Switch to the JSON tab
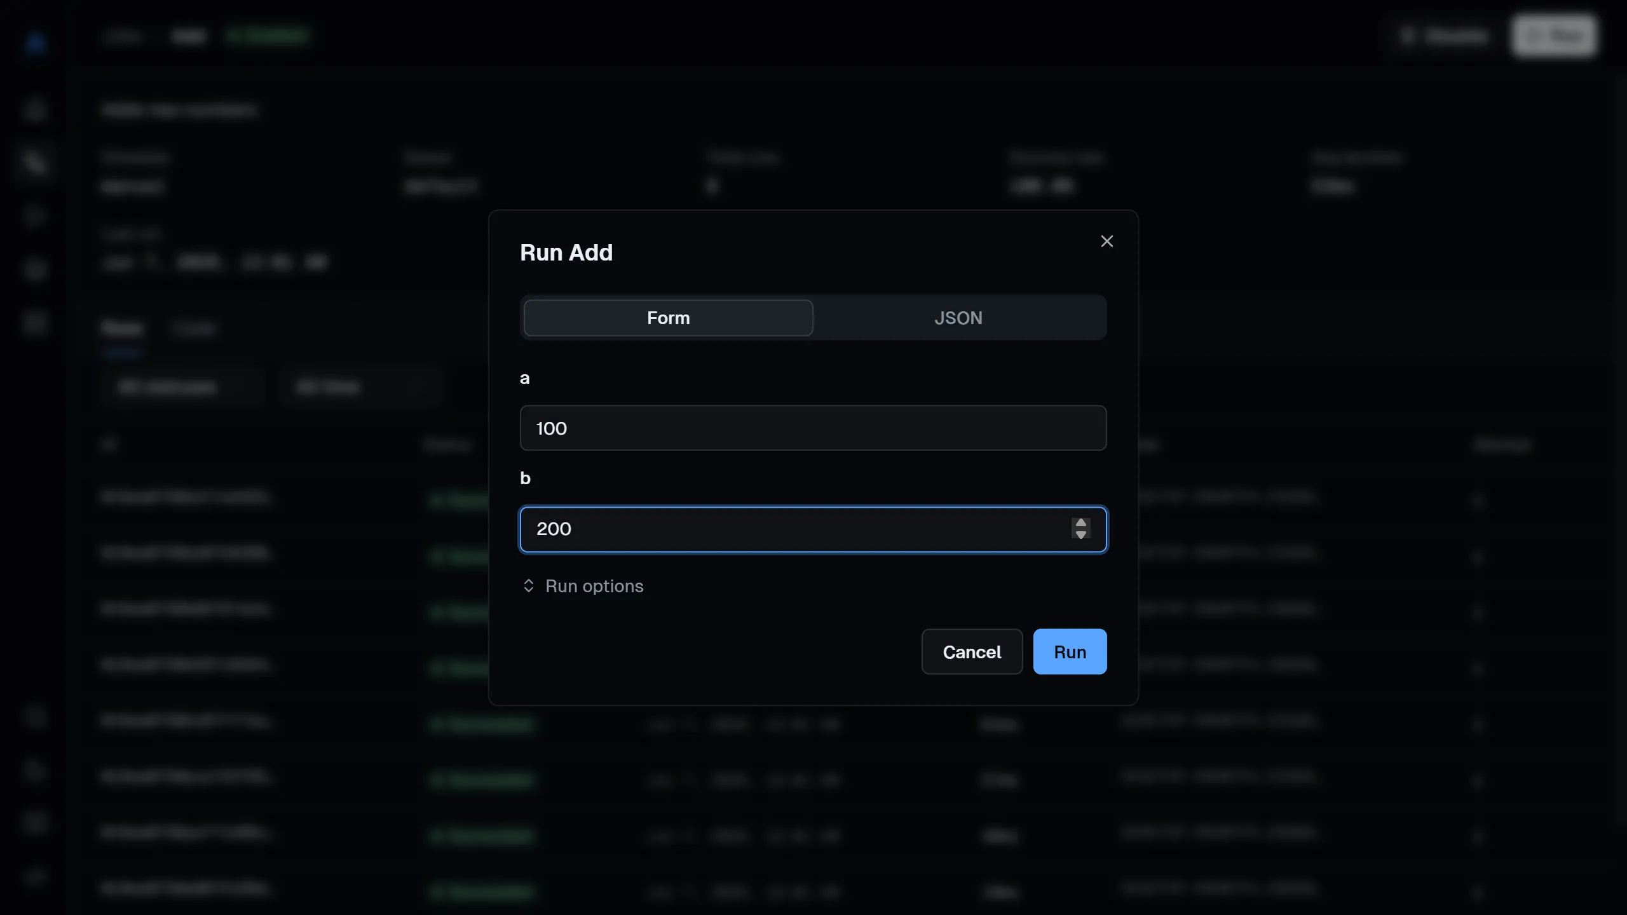Viewport: 1627px width, 915px height. pos(958,318)
